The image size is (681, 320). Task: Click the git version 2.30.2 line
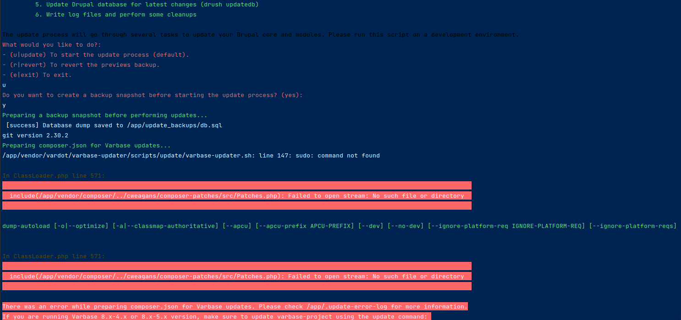point(35,135)
